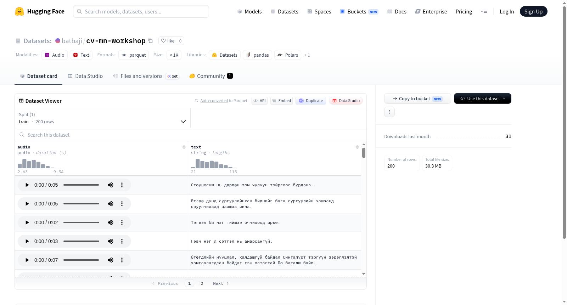The height and width of the screenshot is (305, 567).
Task: Copy dataset name with the copy icon
Action: coord(150,41)
